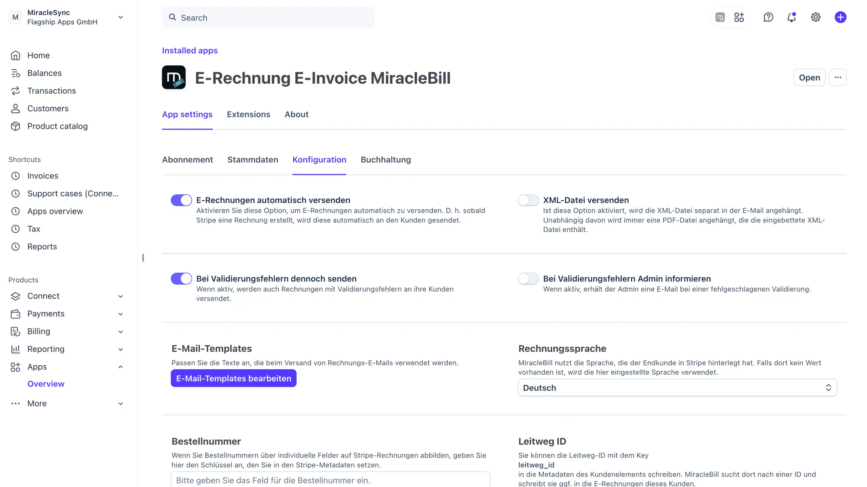The image size is (867, 487).
Task: Click the Home icon in the sidebar
Action: point(15,55)
